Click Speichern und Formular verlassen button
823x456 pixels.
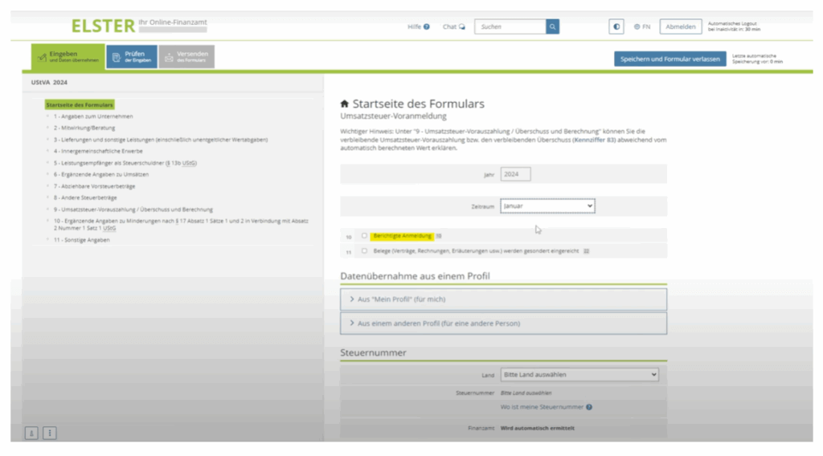[669, 59]
